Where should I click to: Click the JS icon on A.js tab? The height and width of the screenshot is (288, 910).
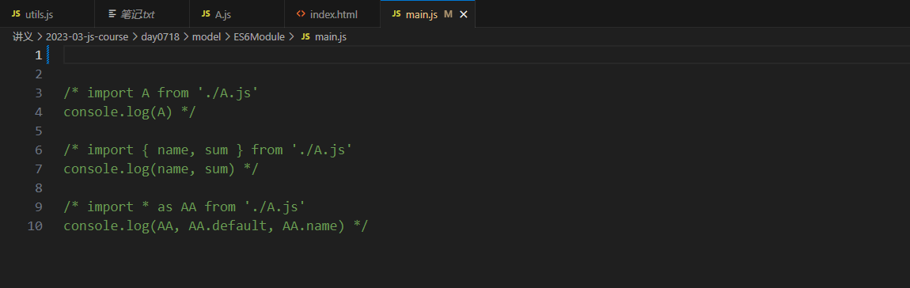point(206,14)
